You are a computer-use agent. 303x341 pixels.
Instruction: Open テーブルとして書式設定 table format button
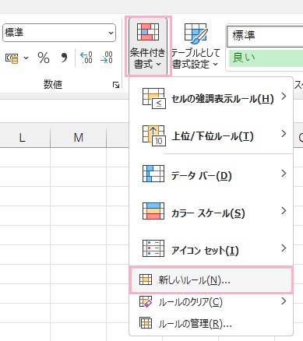(196, 46)
